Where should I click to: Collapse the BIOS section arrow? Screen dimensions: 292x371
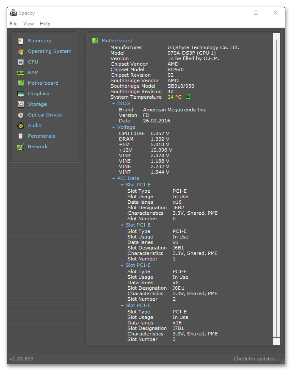coord(113,104)
